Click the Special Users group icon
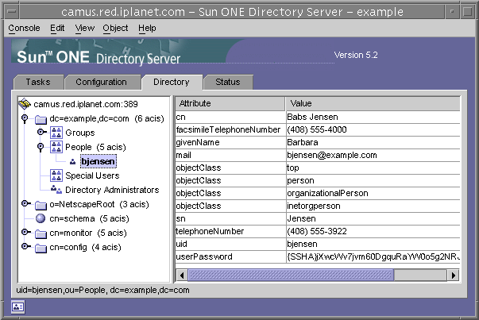479x320 pixels. (56, 175)
